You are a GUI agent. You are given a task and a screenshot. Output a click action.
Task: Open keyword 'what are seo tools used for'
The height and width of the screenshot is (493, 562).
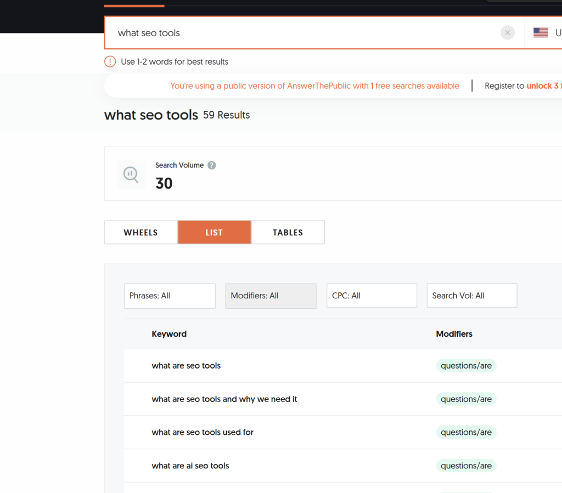click(x=203, y=432)
